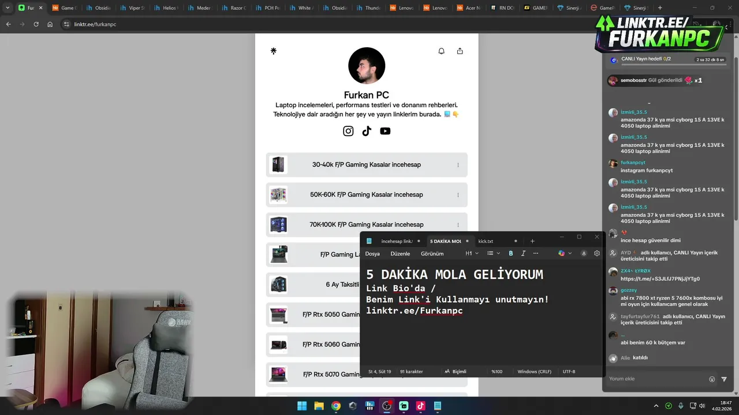Add a new Notepad tab

pyautogui.click(x=532, y=241)
